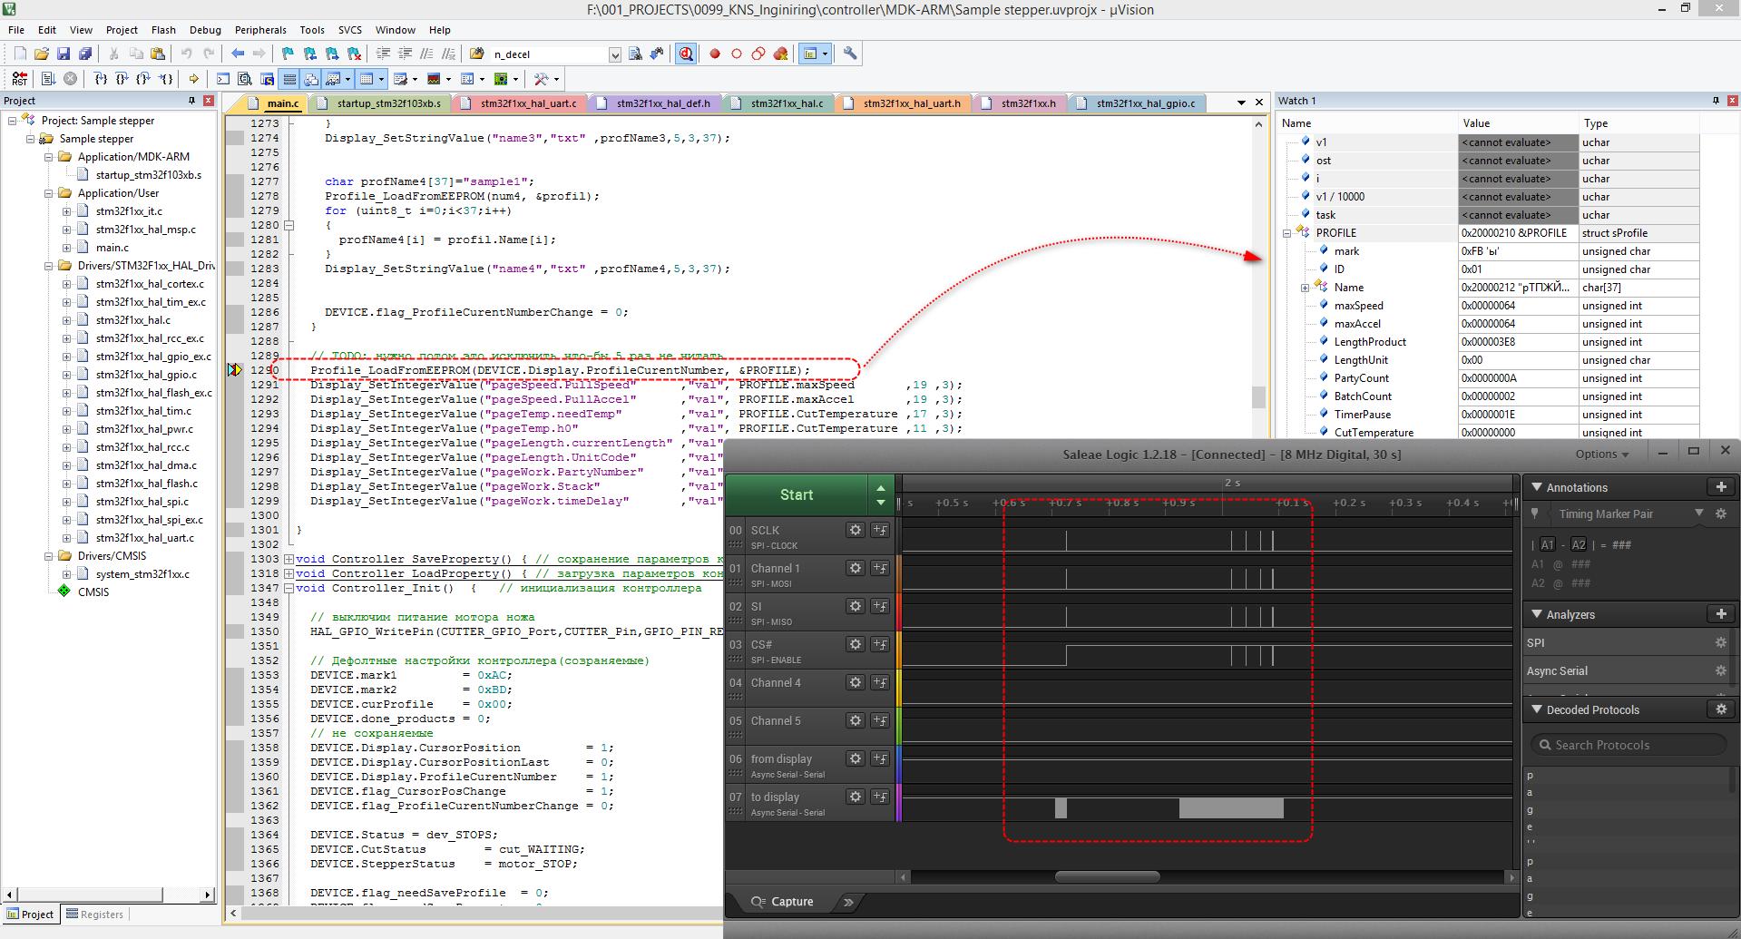The height and width of the screenshot is (939, 1741).
Task: Click the Save All toolbar icon
Action: [85, 54]
